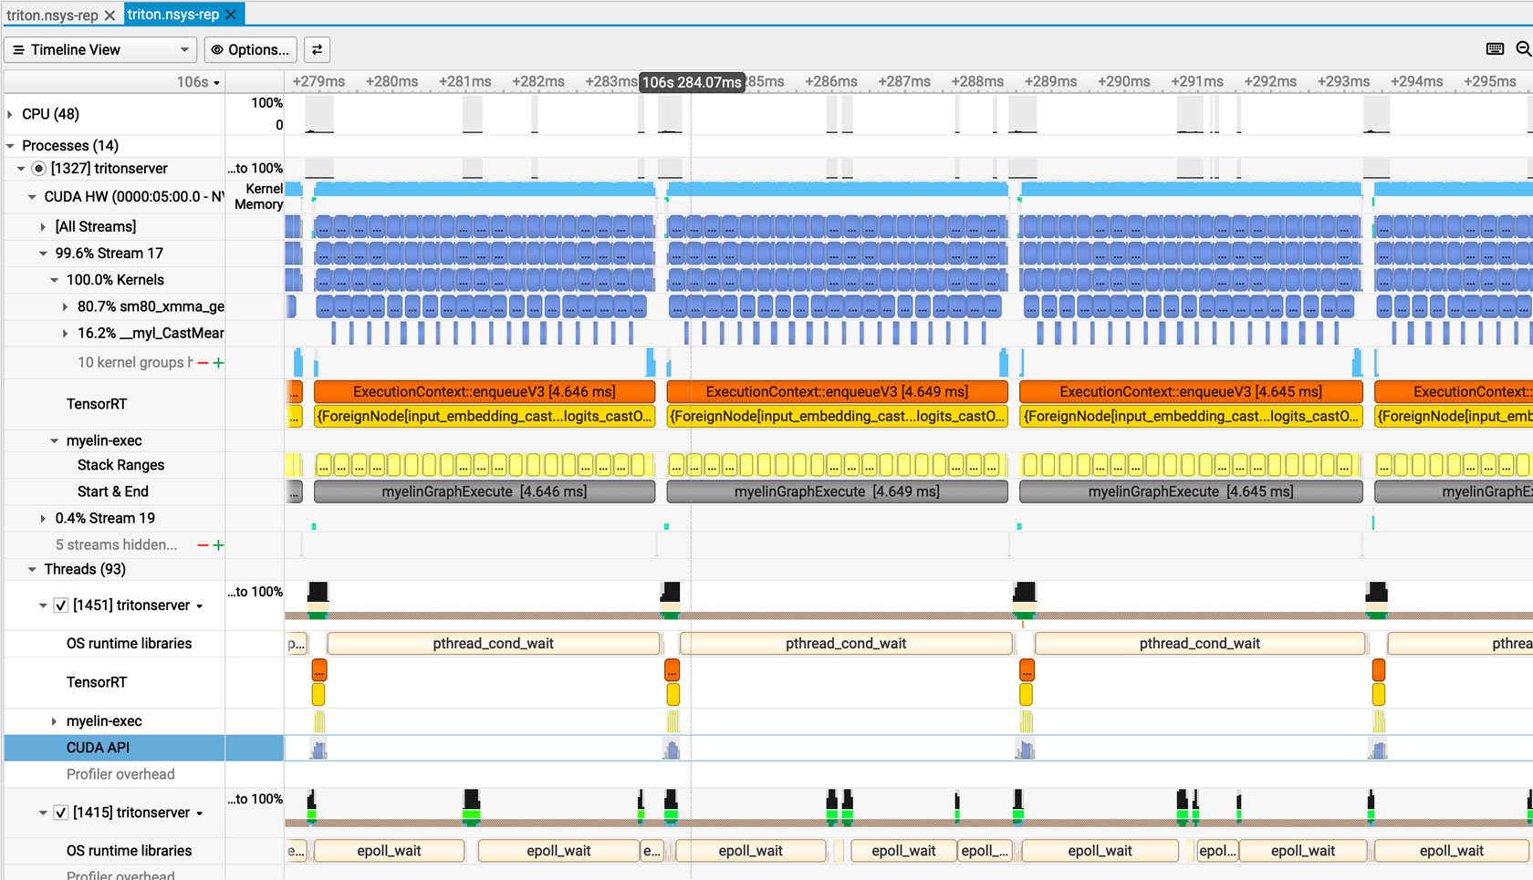The image size is (1533, 880).
Task: Click the swap arrows icon beside Options
Action: (317, 49)
